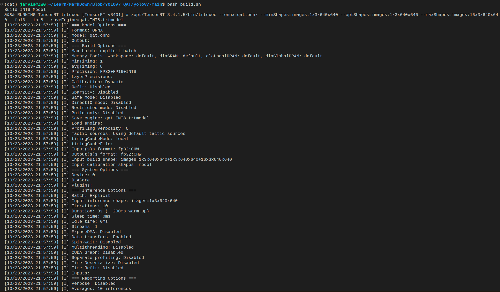Click the jarvis@ZWG username in the prompt

(33, 4)
